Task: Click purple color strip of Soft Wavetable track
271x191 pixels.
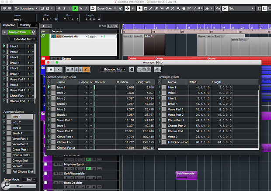Action: (x=47, y=175)
